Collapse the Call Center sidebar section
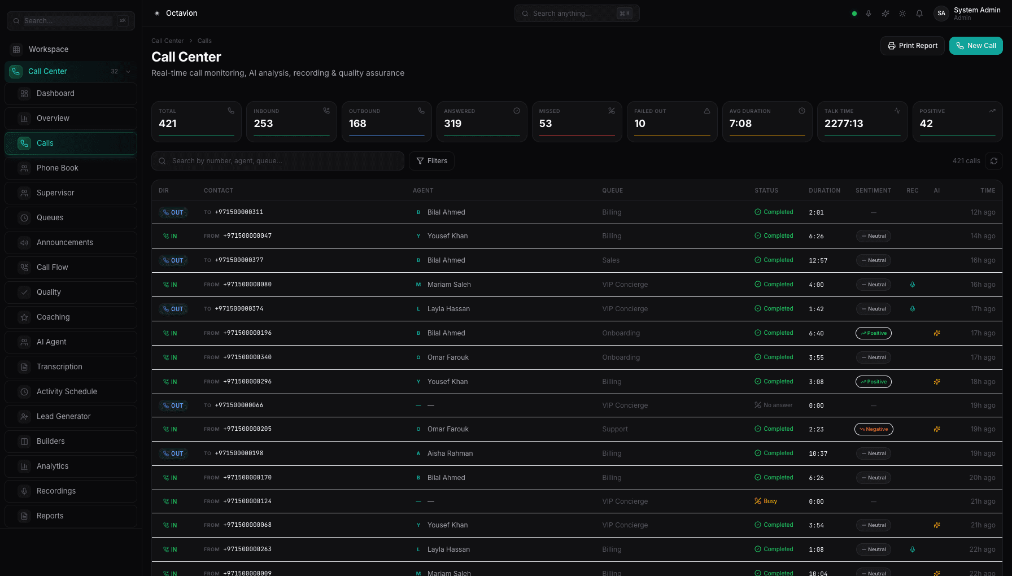The image size is (1012, 576). [128, 71]
